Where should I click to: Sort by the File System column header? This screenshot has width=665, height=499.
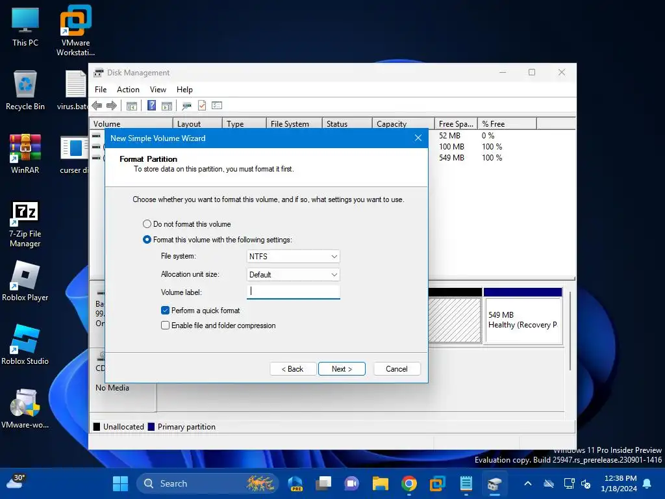(x=294, y=124)
